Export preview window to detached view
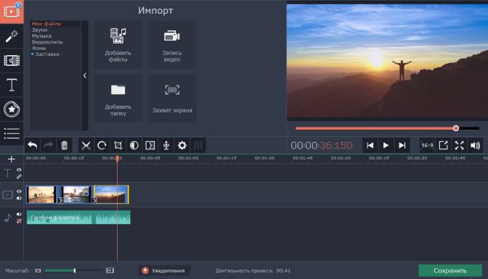This screenshot has width=488, height=279. [443, 145]
